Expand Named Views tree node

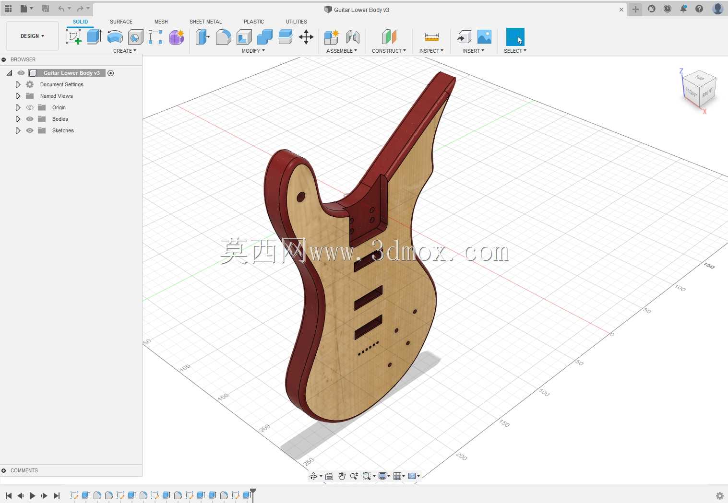[18, 96]
